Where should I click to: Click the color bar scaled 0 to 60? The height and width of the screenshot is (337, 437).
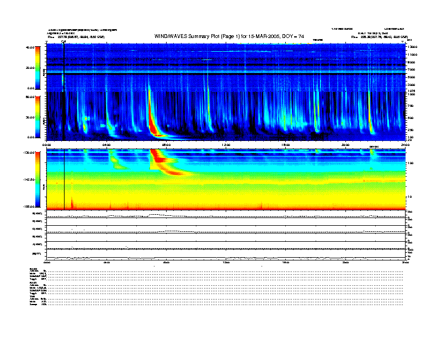(38, 117)
